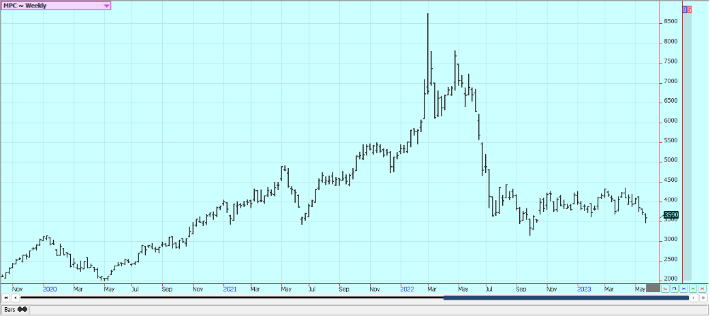Click the 8500 price axis label

tap(670, 22)
